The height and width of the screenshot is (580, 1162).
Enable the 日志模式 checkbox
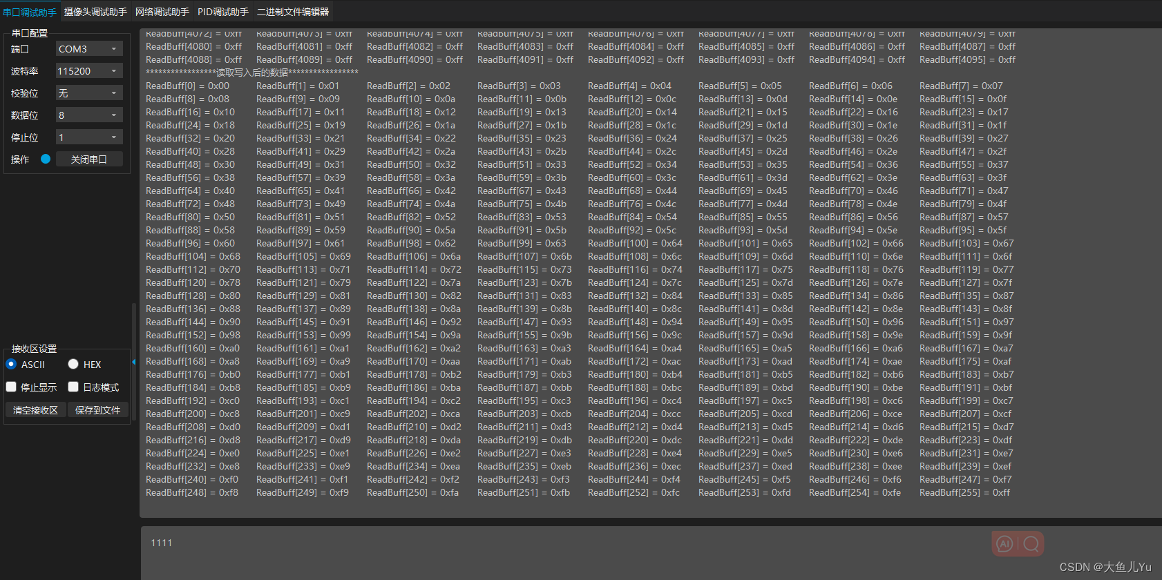(73, 387)
